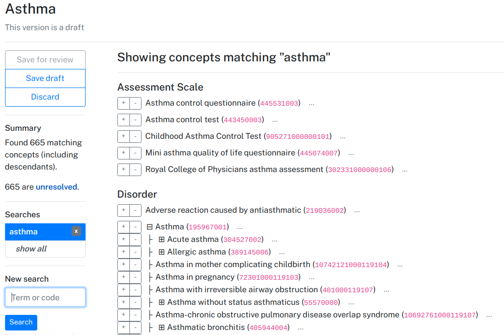Exclude Adverse reaction caused by antiasthmatic

coord(135,210)
